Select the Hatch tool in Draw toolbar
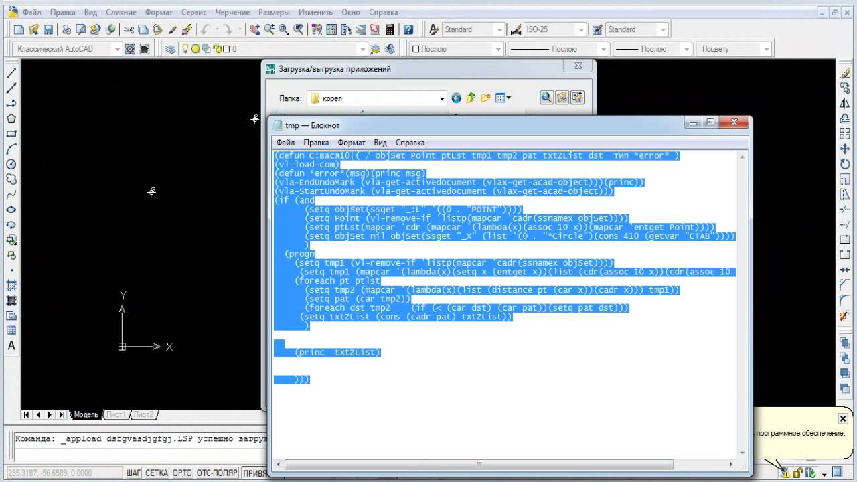 [11, 285]
